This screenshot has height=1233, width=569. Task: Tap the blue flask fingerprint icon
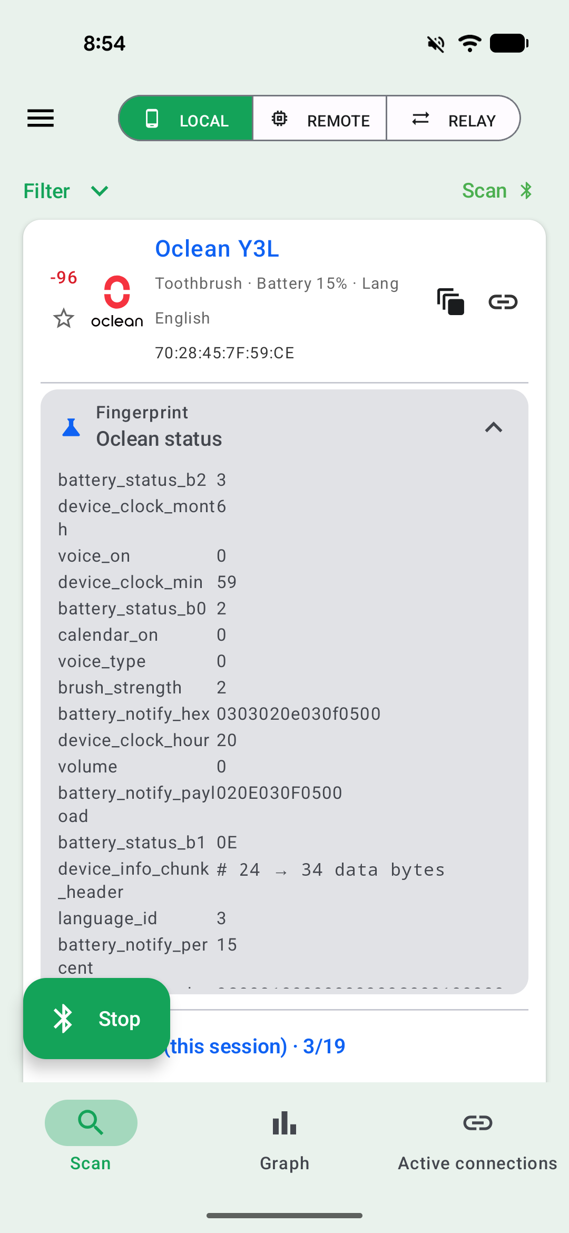pos(71,427)
